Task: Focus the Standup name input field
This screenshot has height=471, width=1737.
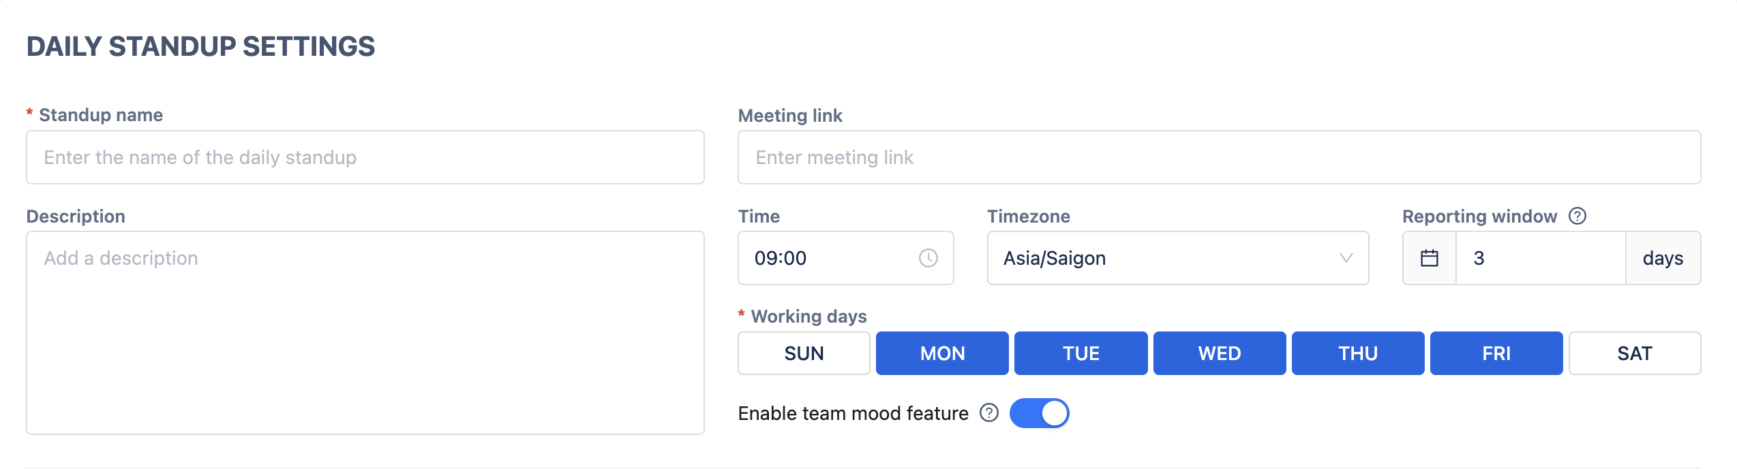Action: click(x=365, y=157)
